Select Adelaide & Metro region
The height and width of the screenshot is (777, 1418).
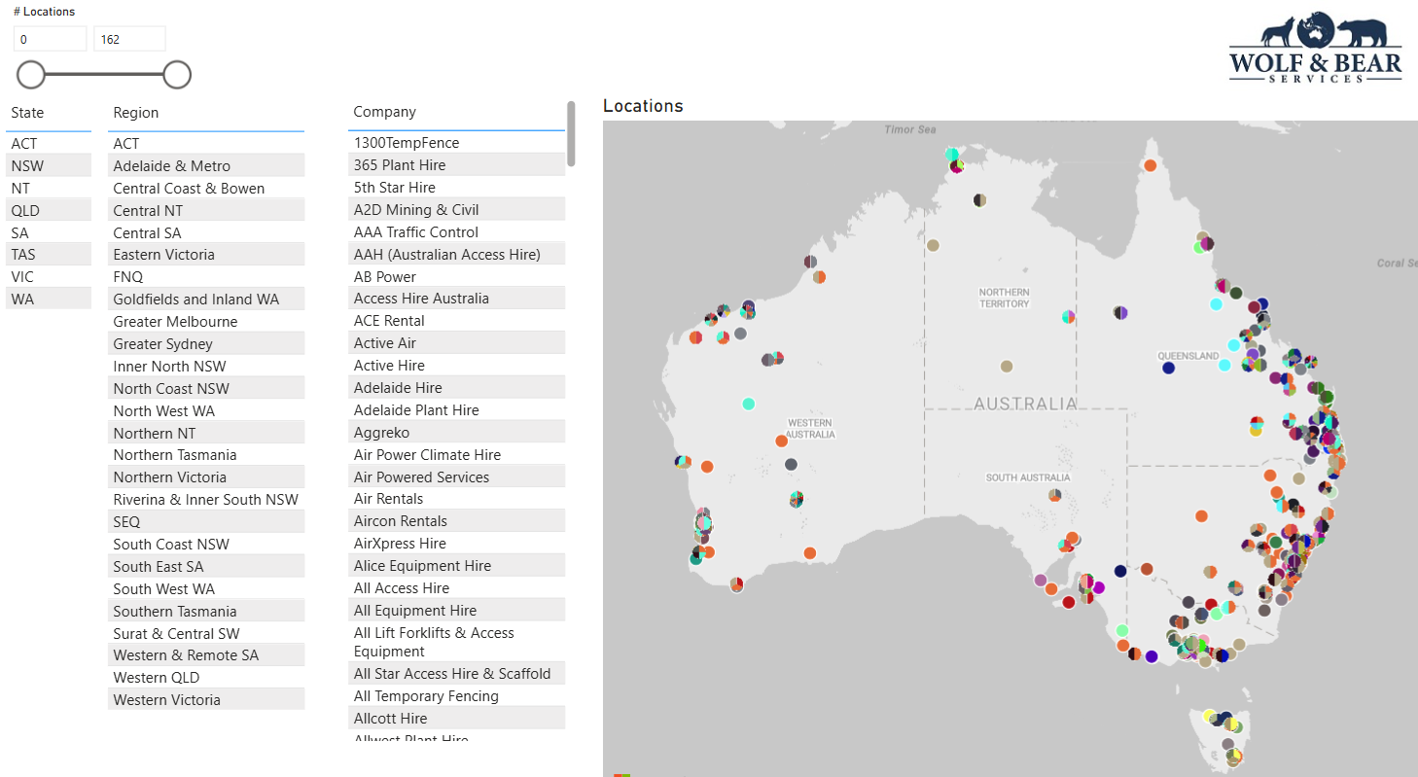click(x=206, y=166)
